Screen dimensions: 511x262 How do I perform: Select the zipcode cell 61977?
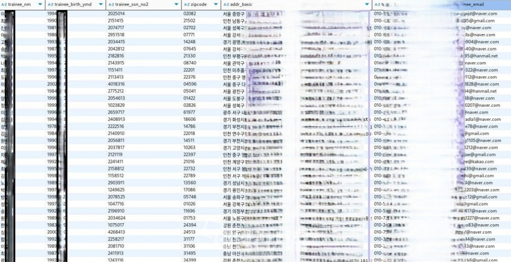pyautogui.click(x=189, y=112)
